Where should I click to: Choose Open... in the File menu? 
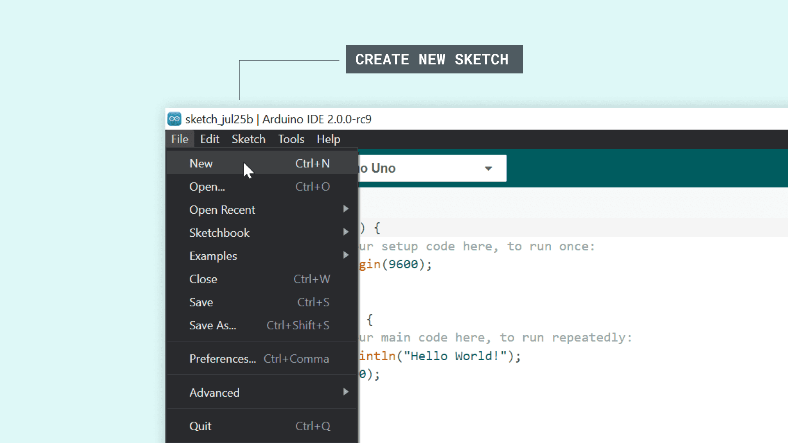(207, 187)
